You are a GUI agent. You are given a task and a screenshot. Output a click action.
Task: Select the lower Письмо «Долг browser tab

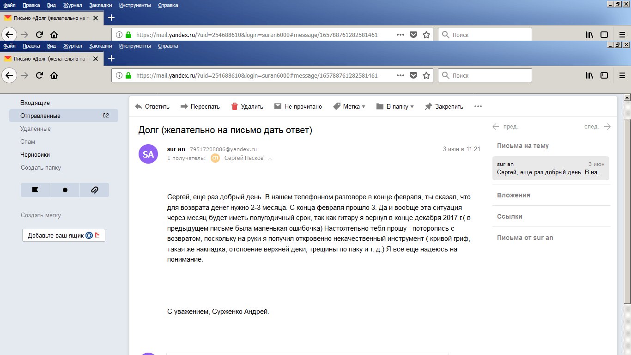click(x=51, y=59)
